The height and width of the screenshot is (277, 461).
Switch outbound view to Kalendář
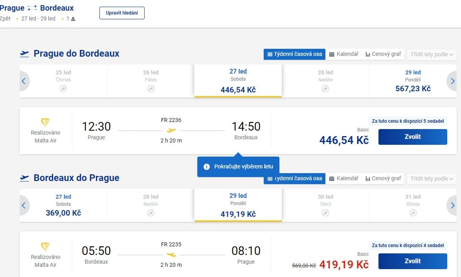[343, 54]
